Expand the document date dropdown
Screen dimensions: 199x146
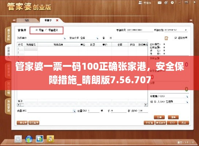tap(186, 30)
